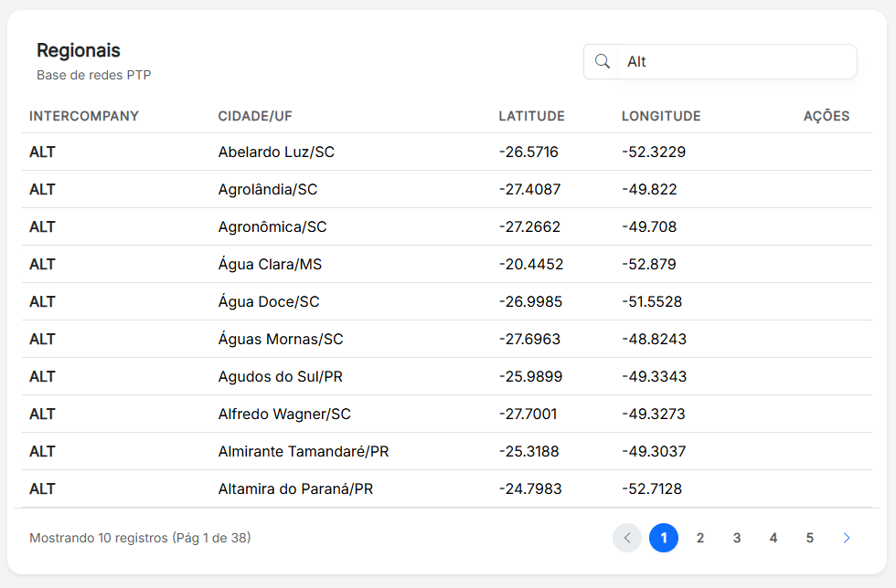
Task: Go to the next page arrow
Action: [x=847, y=538]
